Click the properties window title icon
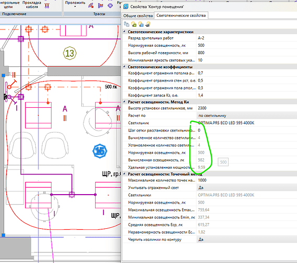This screenshot has width=297, height=263. coord(126,7)
